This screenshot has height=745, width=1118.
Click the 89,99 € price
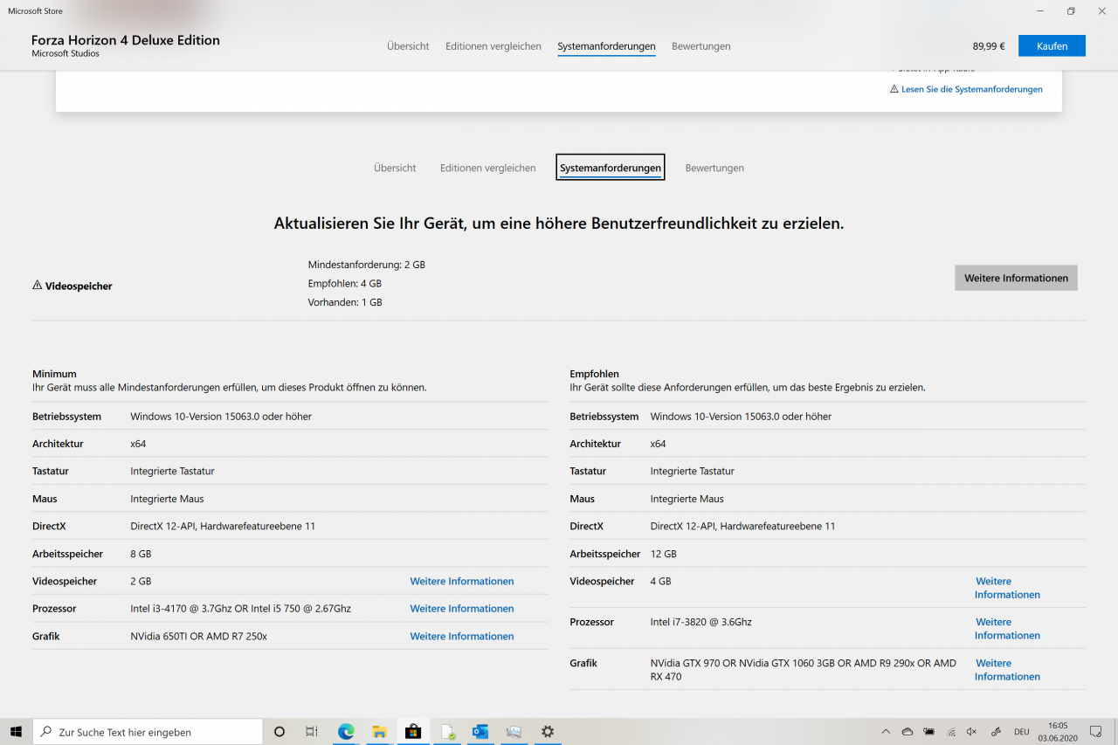pyautogui.click(x=989, y=46)
